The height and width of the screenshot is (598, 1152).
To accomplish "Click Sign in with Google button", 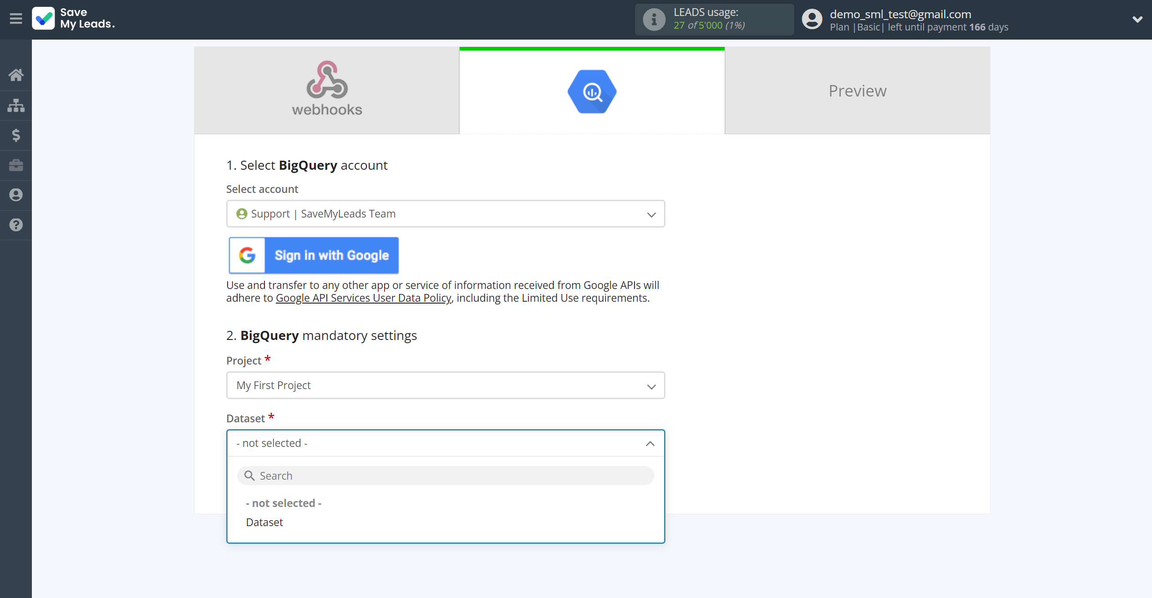I will click(314, 255).
